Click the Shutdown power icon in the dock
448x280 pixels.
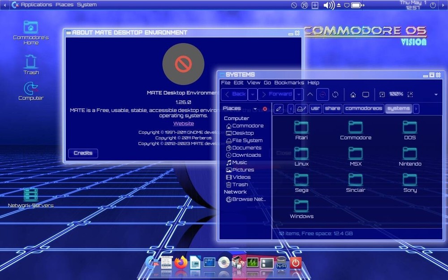(x=296, y=263)
